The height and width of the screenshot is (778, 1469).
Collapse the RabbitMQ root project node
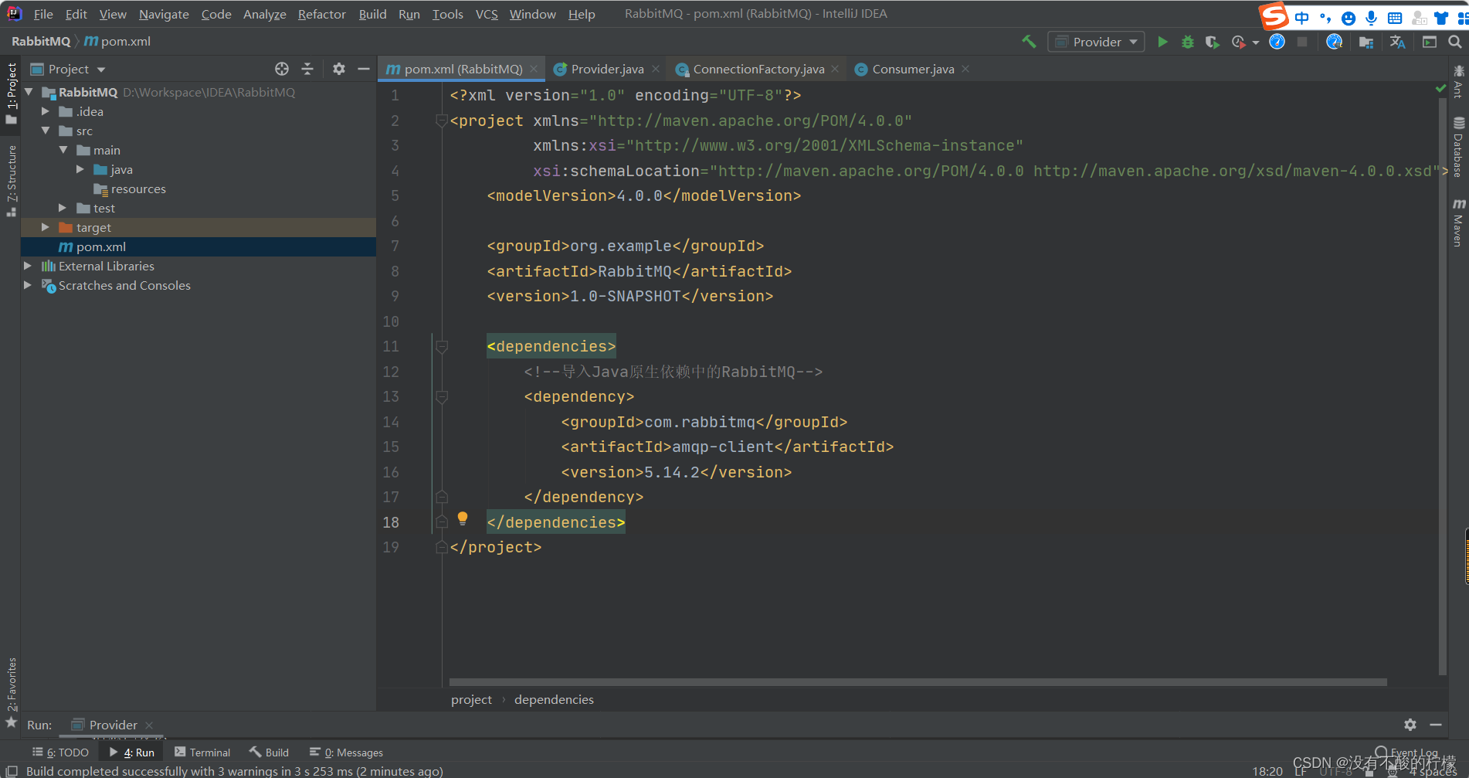click(29, 92)
